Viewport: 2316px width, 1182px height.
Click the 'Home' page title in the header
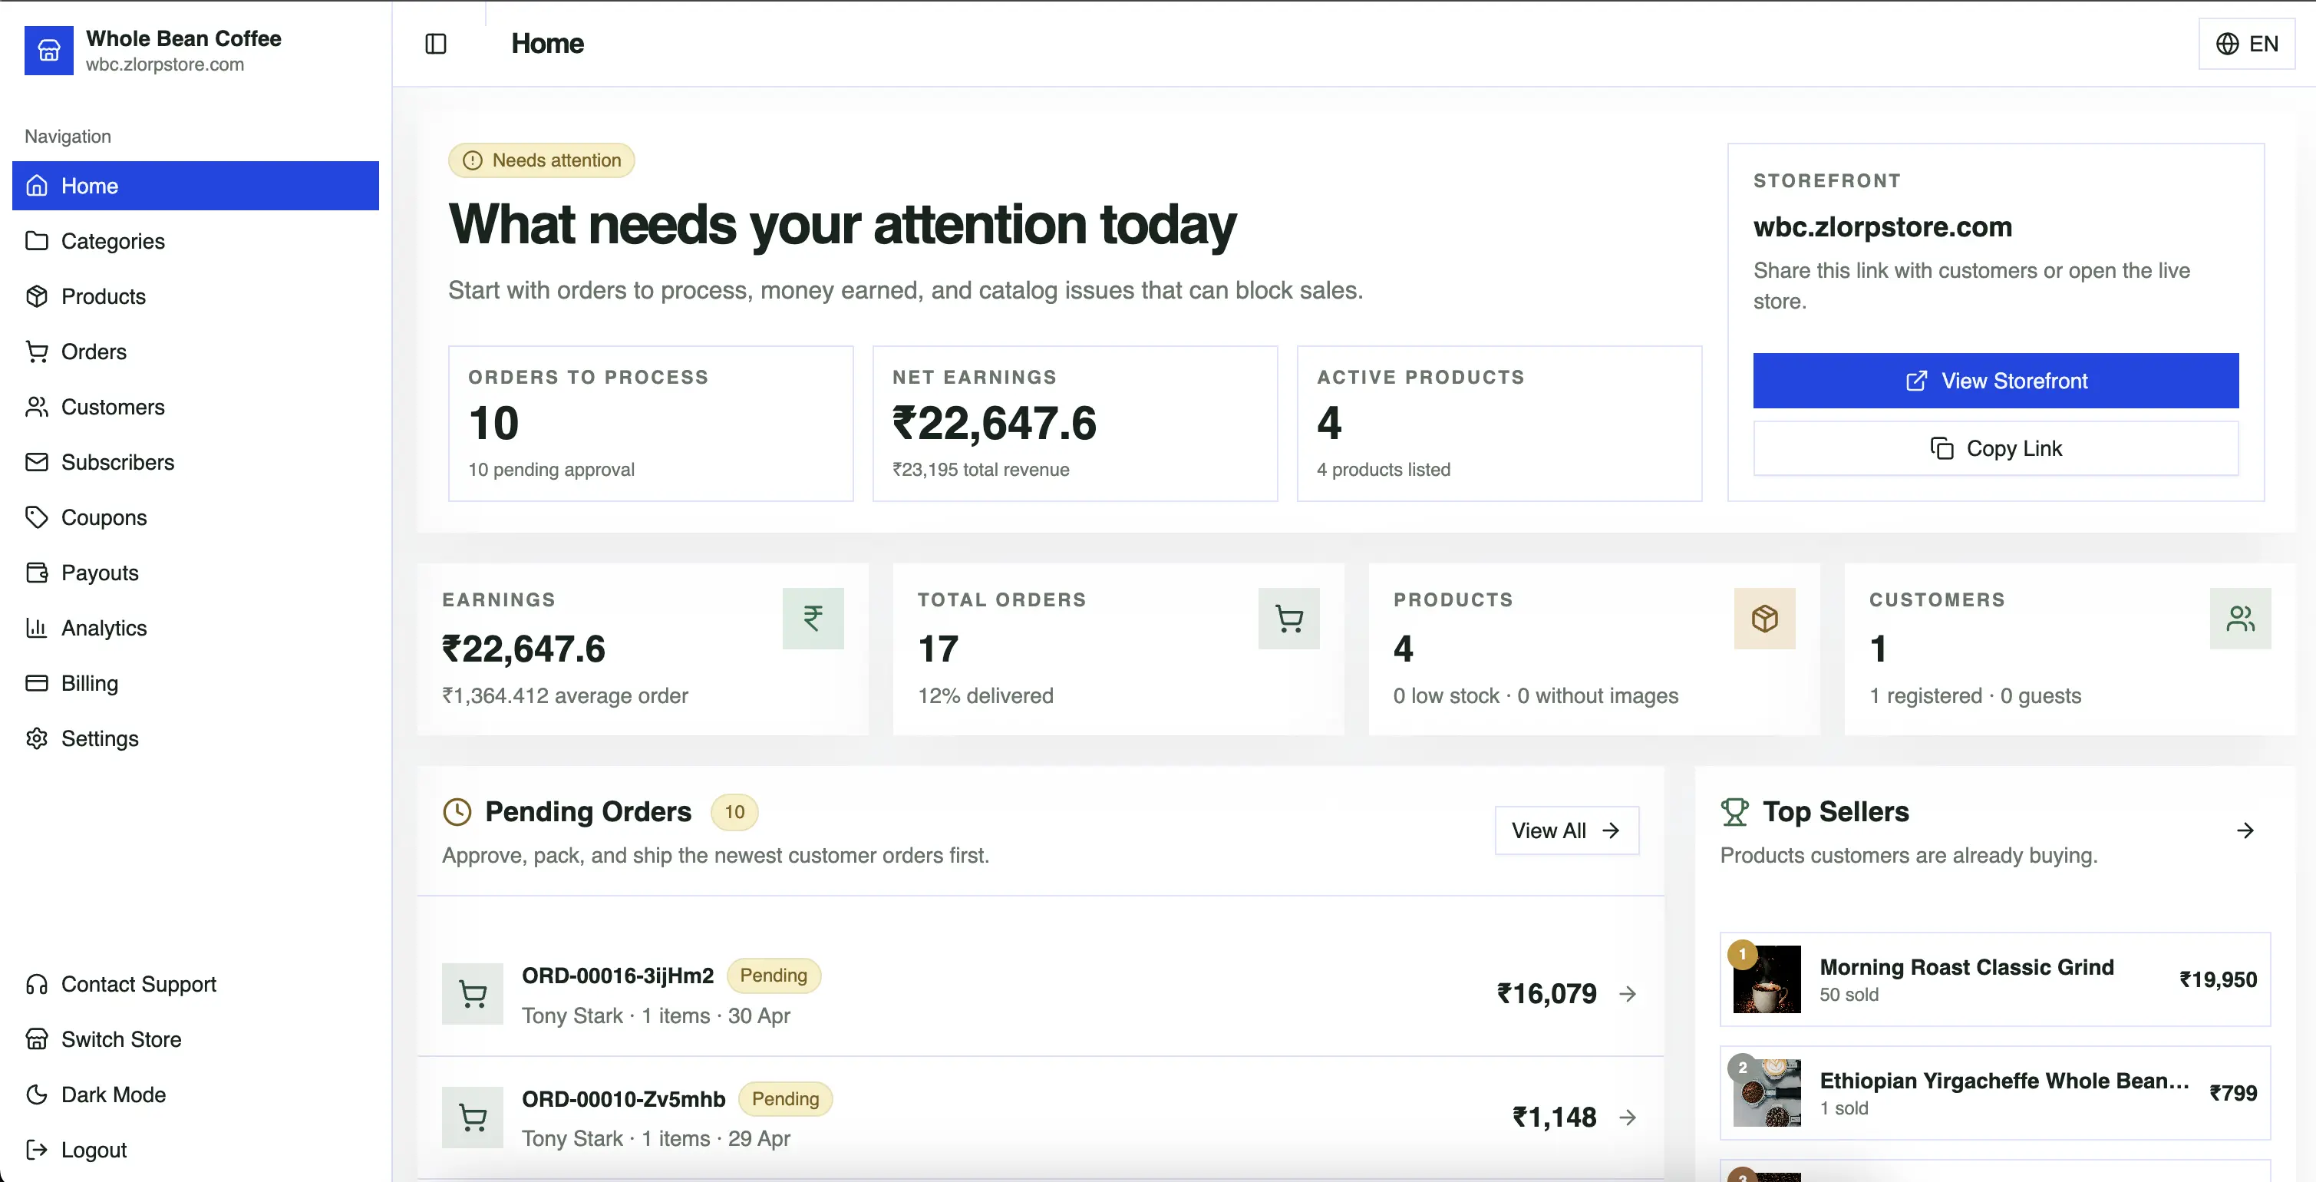(547, 43)
